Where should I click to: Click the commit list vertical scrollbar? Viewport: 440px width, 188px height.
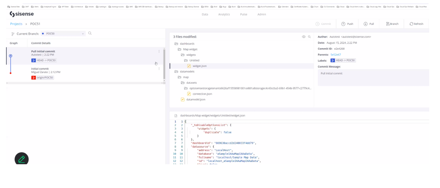tap(164, 57)
